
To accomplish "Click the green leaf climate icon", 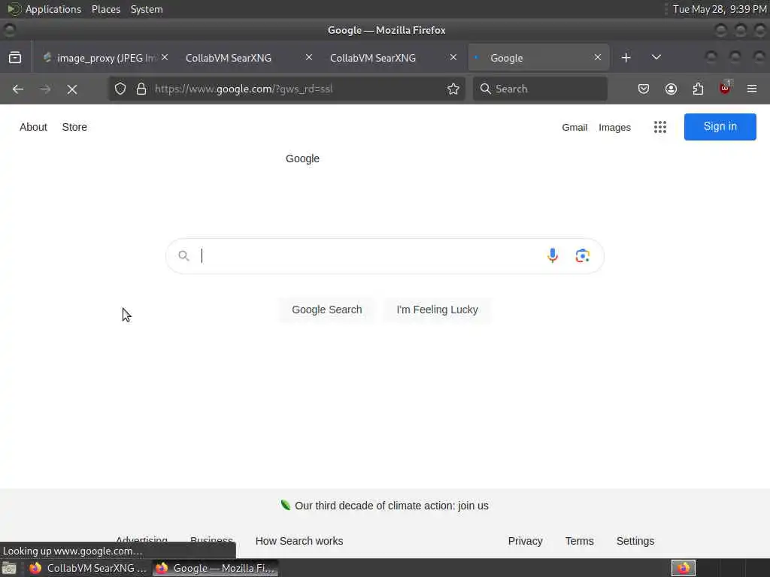I will coord(285,505).
